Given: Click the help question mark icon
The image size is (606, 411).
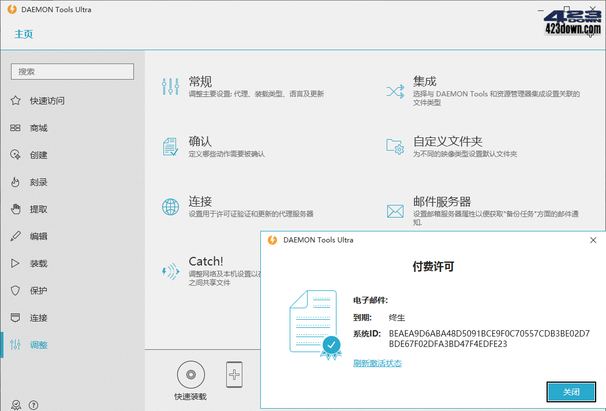Looking at the screenshot, I should (33, 405).
